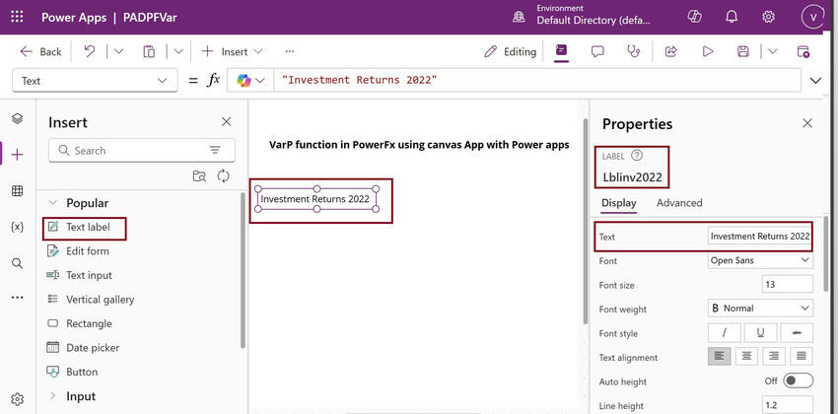838x414 pixels.
Task: Click the Text property input field
Action: (x=759, y=237)
